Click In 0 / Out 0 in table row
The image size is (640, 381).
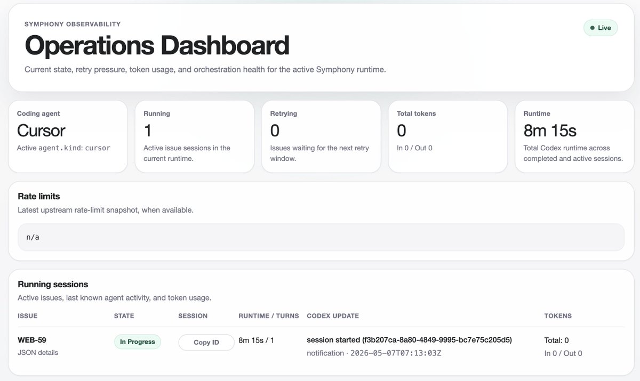563,353
